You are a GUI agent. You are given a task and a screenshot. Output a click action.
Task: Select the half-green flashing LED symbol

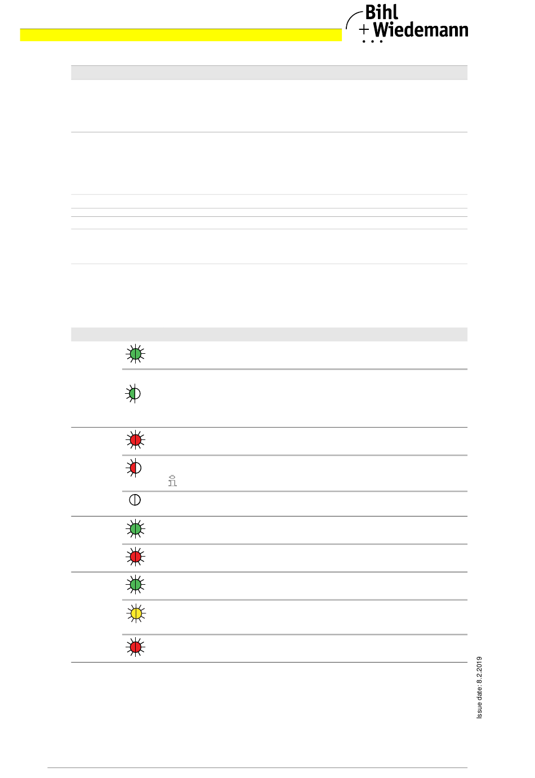tap(134, 394)
